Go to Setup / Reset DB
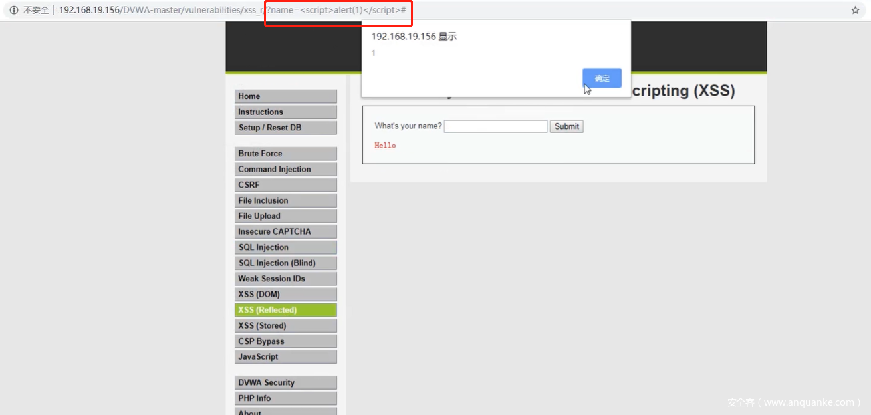Screen dimensions: 871x415 (x=286, y=128)
